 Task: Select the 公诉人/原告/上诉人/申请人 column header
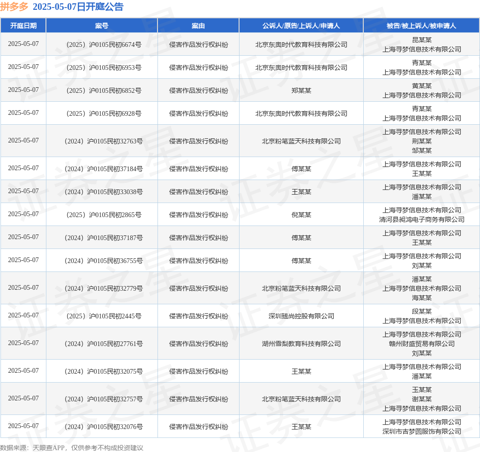(301, 26)
